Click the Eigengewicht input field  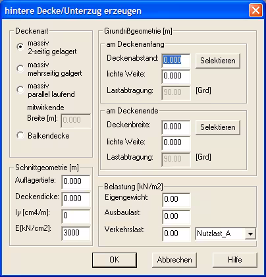coord(176,200)
